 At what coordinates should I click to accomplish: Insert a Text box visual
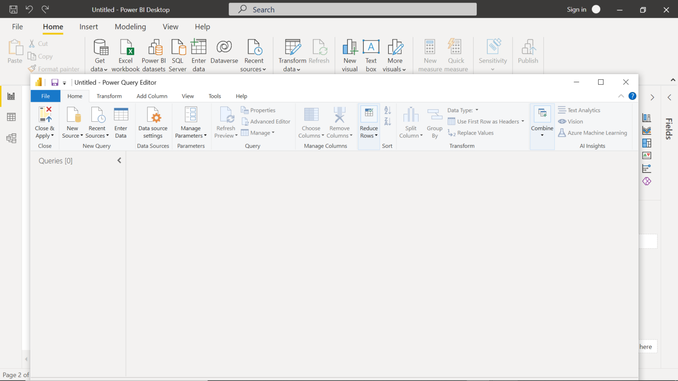click(x=371, y=54)
